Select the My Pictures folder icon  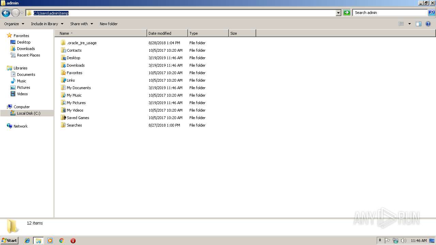[63, 103]
